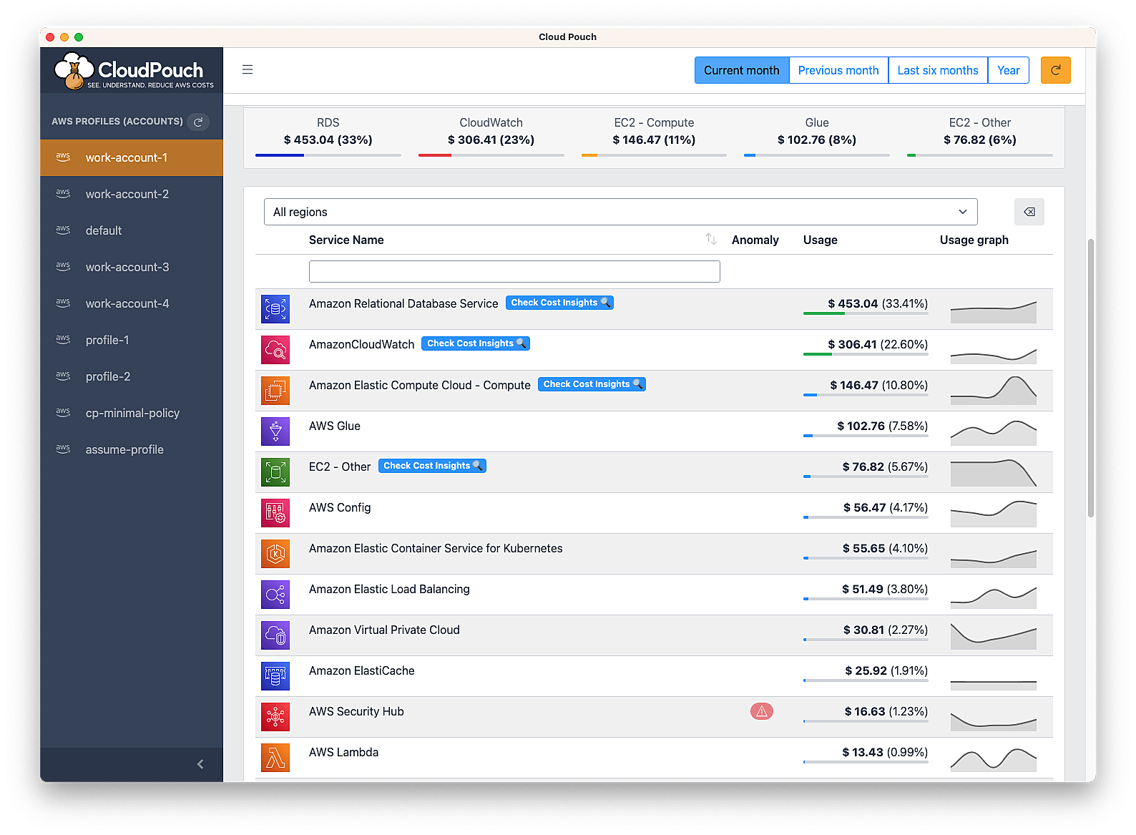Open the usage graph for EC2 Compute
Image resolution: width=1136 pixels, height=835 pixels.
click(x=993, y=391)
